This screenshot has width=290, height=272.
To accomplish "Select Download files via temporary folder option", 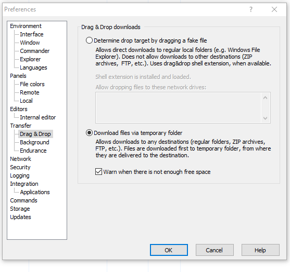I will point(89,133).
